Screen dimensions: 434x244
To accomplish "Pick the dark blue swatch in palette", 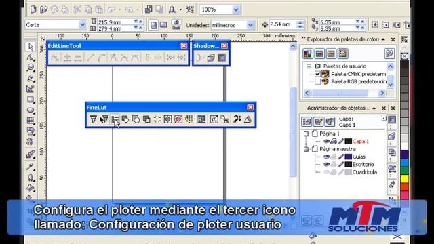I will [404, 155].
